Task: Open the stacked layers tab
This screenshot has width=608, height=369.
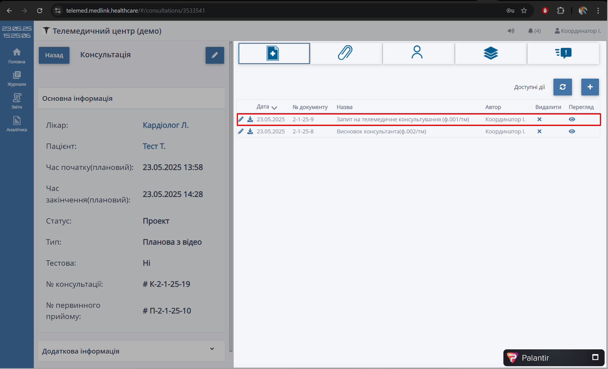Action: click(x=490, y=53)
